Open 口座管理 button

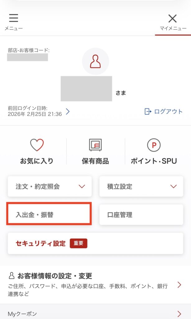(141, 215)
